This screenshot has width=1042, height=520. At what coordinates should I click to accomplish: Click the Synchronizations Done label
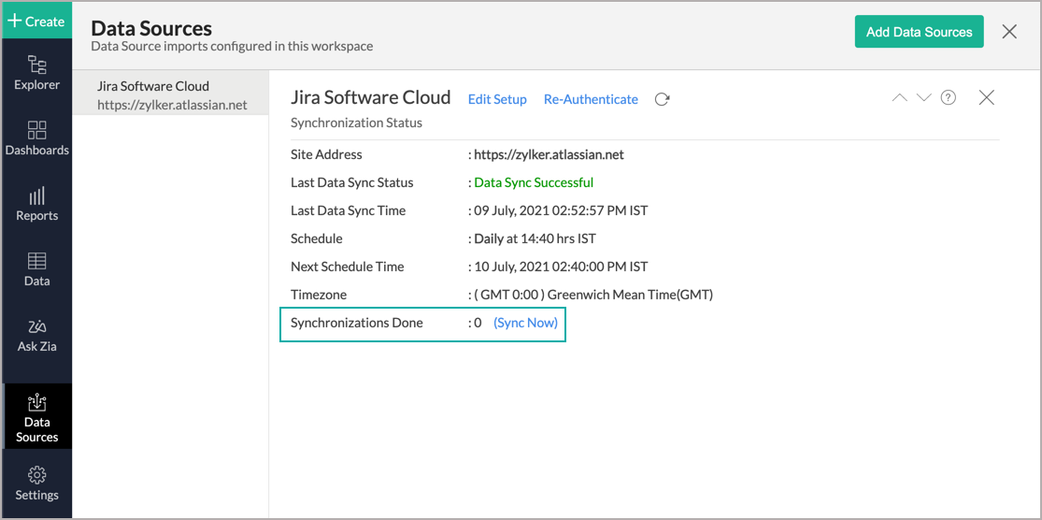tap(357, 324)
